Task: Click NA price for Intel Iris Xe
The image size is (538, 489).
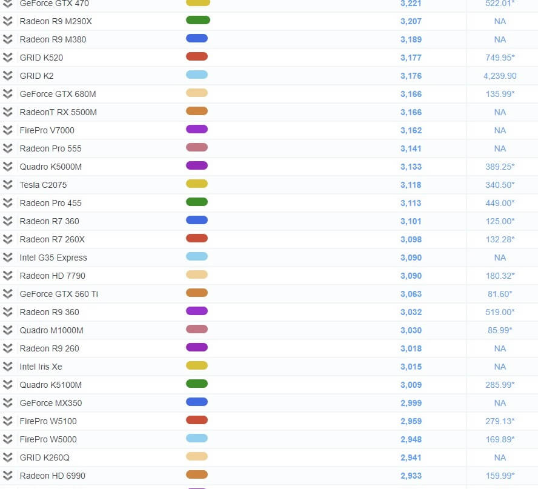Action: (500, 367)
